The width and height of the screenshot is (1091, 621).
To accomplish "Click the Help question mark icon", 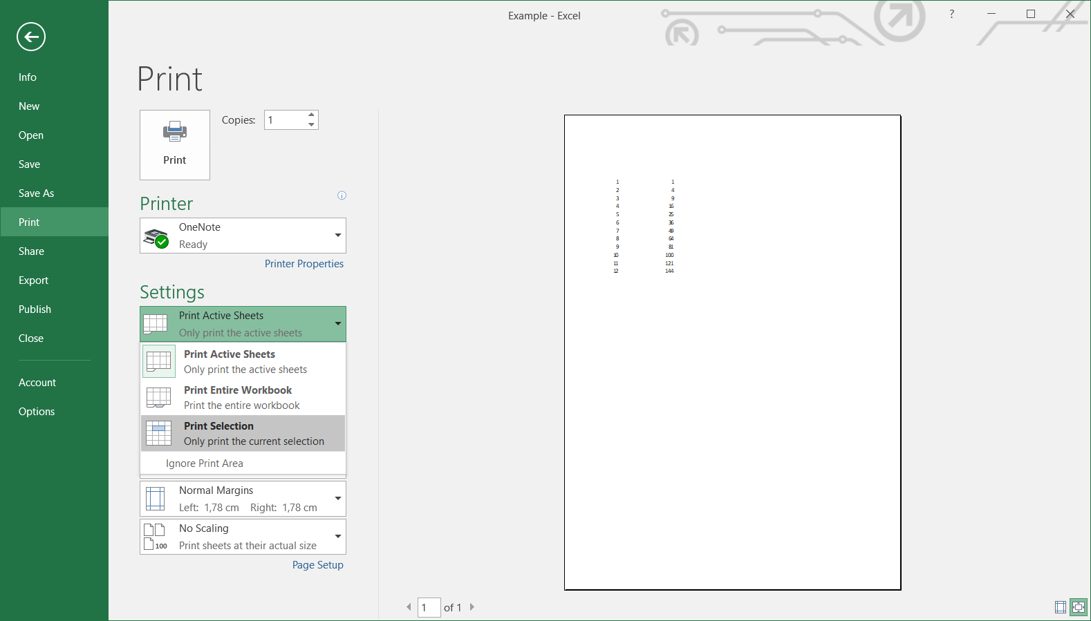I will click(x=951, y=14).
